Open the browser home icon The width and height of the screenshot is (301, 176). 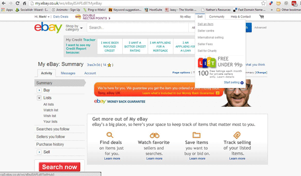tap(24, 3)
